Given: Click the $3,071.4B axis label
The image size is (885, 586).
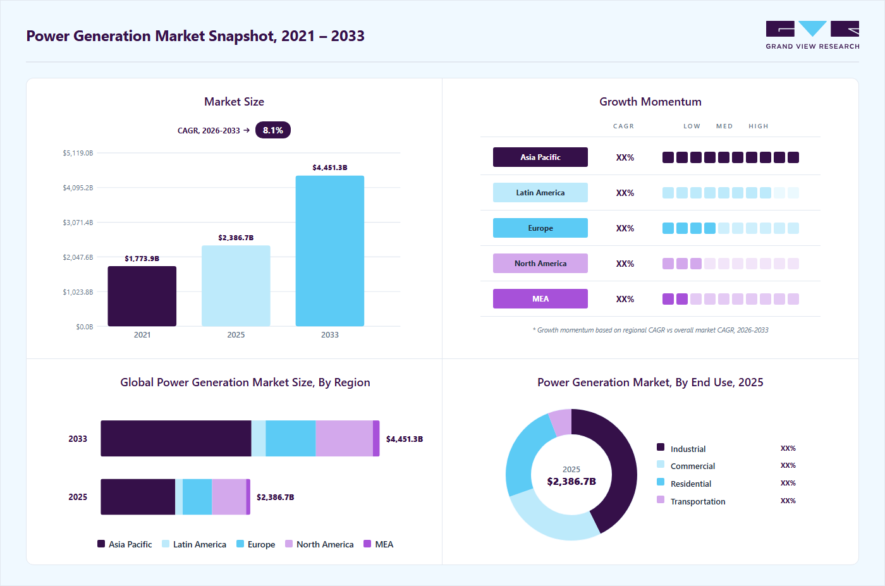Looking at the screenshot, I should 78,223.
